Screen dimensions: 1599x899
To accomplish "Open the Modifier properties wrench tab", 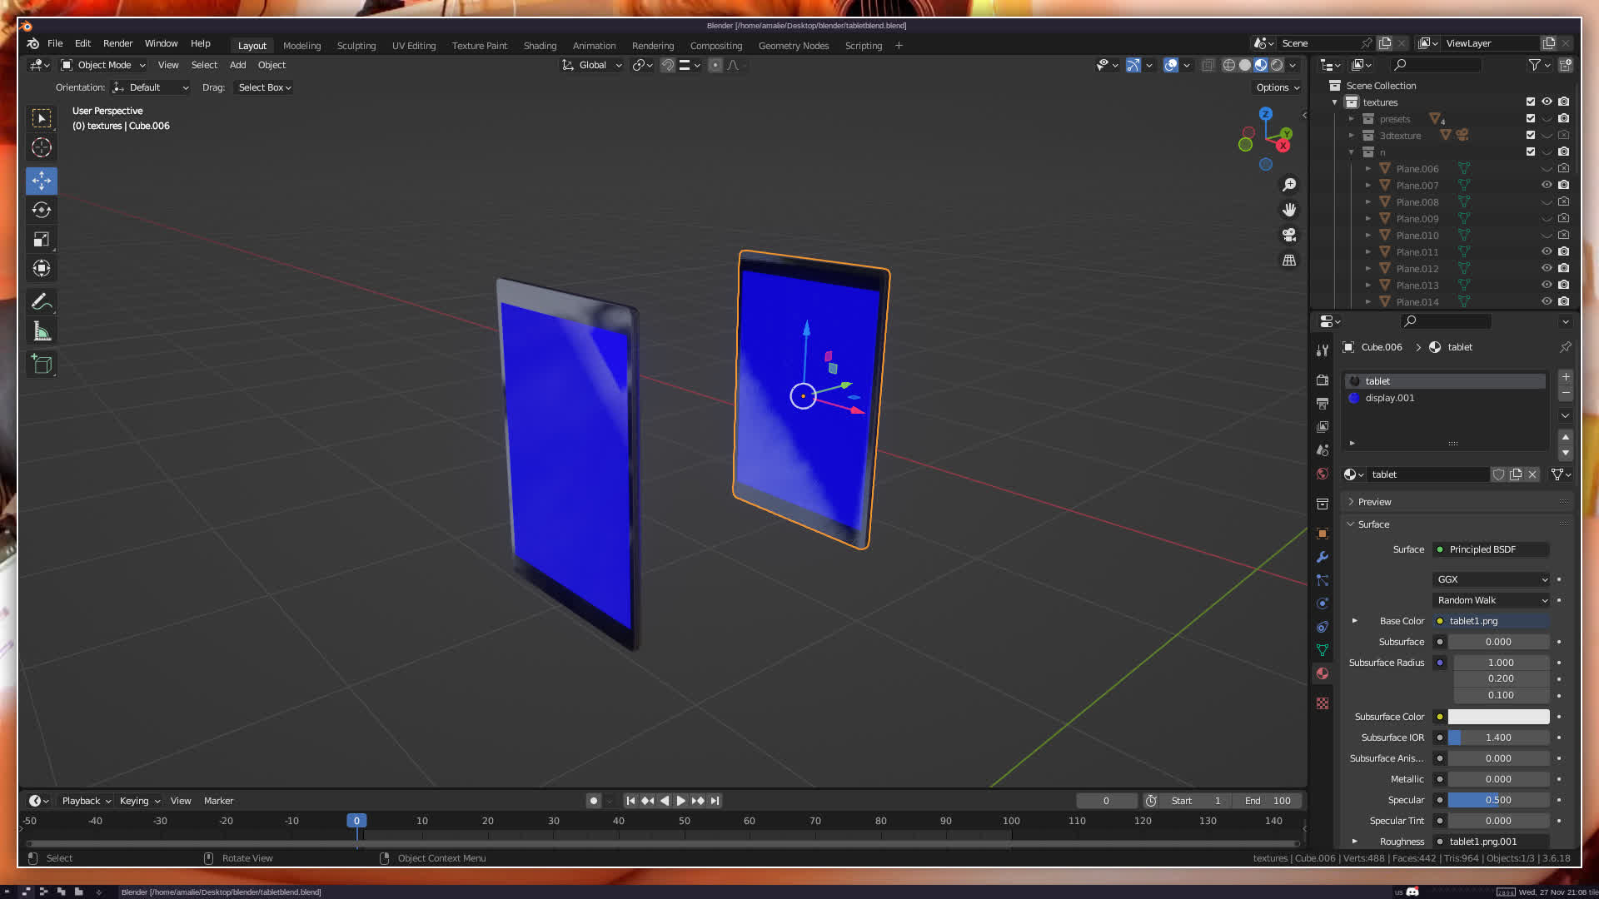I will click(1323, 557).
